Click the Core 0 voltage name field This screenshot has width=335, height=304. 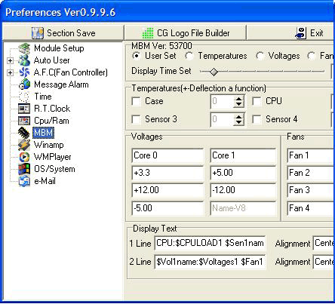point(167,155)
